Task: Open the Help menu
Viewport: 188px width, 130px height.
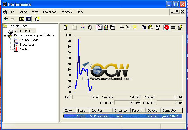Action: click(x=80, y=12)
